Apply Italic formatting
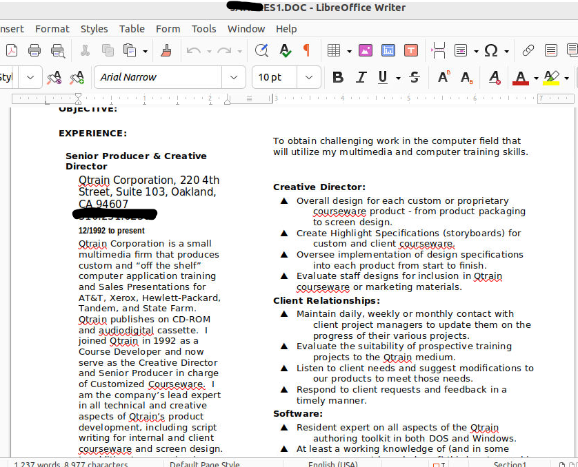This screenshot has height=467, width=578. (360, 77)
